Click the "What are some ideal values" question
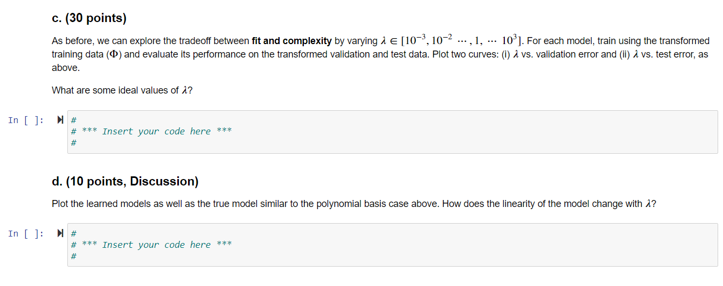This screenshot has width=723, height=286. tap(122, 90)
